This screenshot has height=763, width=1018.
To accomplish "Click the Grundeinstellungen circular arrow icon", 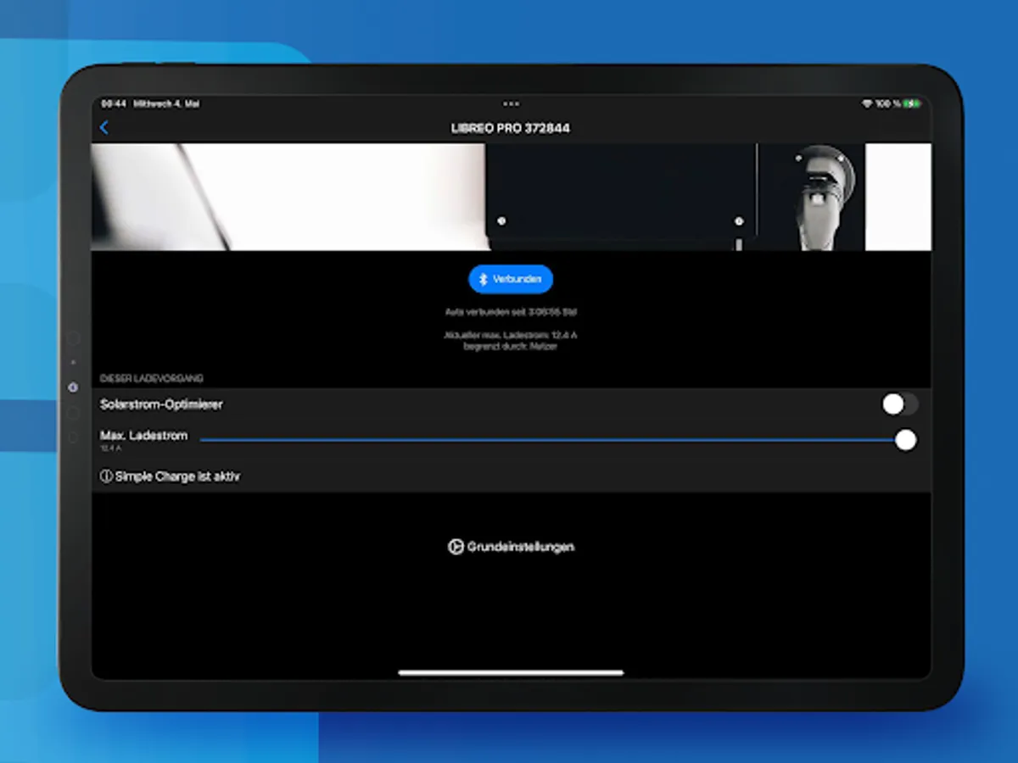I will click(x=456, y=547).
